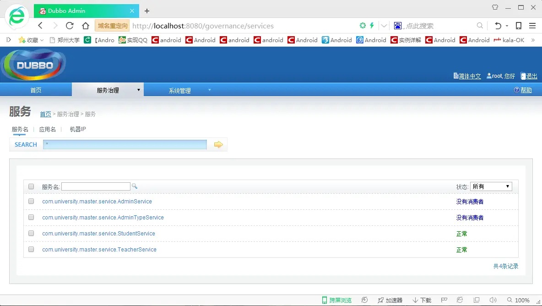Open the 100% zoom control
The height and width of the screenshot is (306, 542).
(518, 300)
